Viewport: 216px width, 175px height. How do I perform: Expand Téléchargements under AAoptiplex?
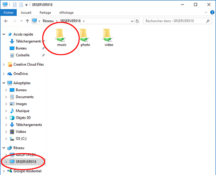6,125
